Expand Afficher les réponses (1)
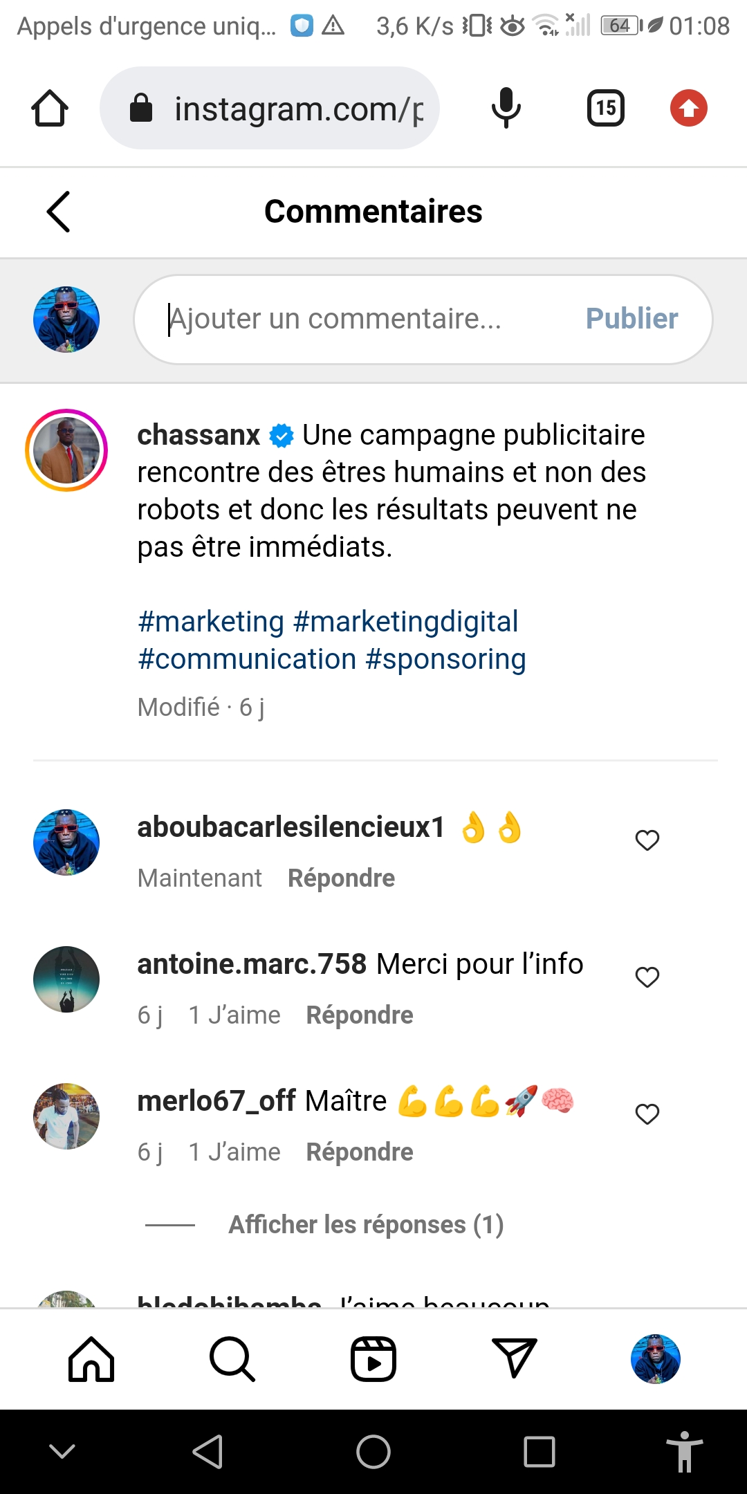 click(x=366, y=1225)
